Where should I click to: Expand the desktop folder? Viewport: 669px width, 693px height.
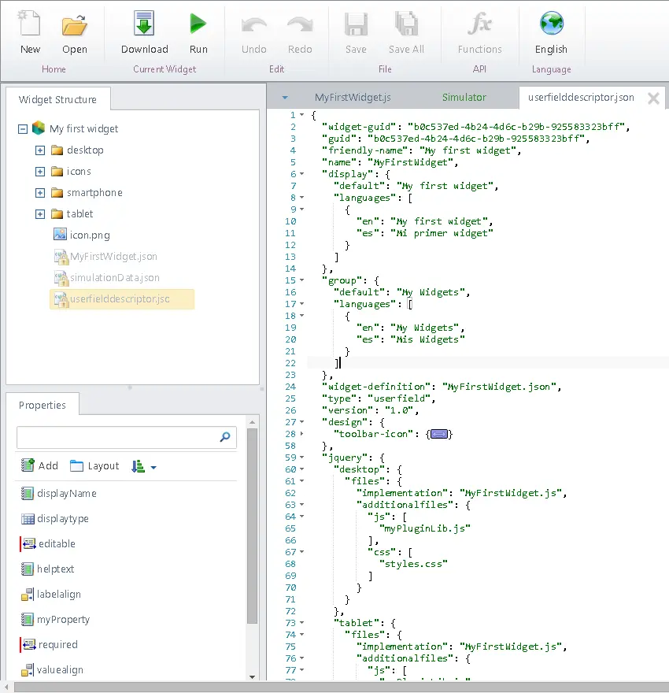click(x=39, y=150)
